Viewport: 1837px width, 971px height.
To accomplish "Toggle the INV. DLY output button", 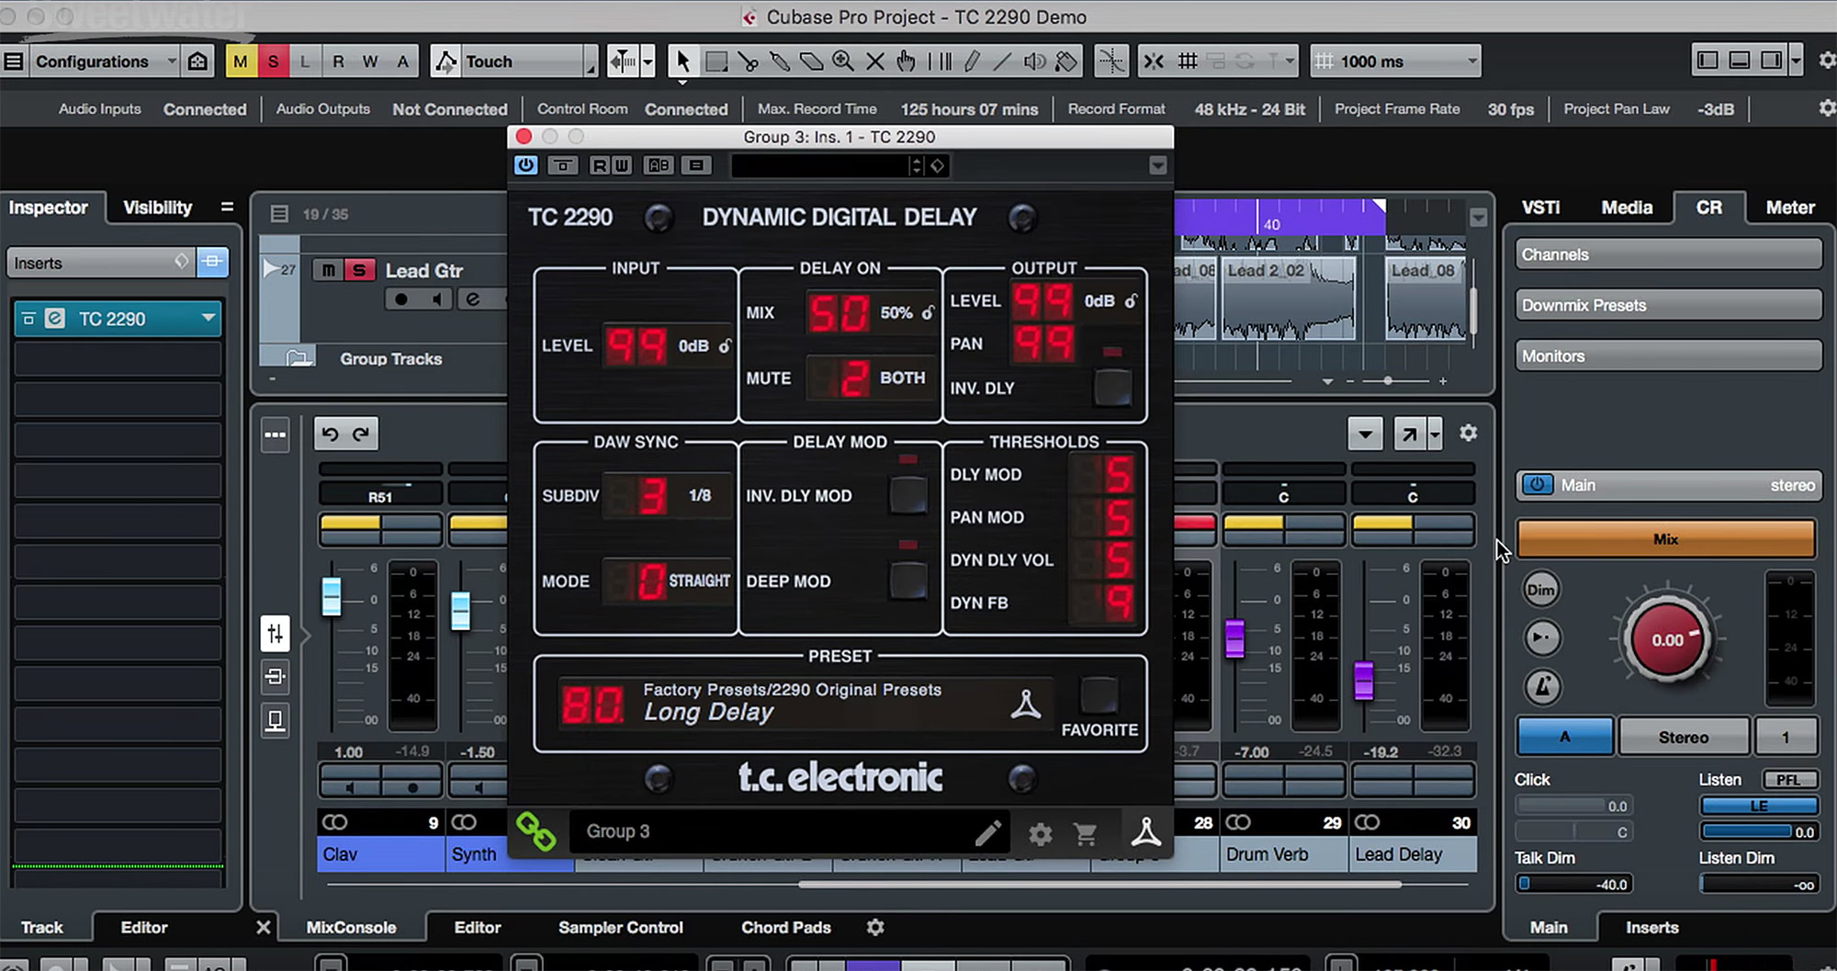I will (x=1112, y=387).
